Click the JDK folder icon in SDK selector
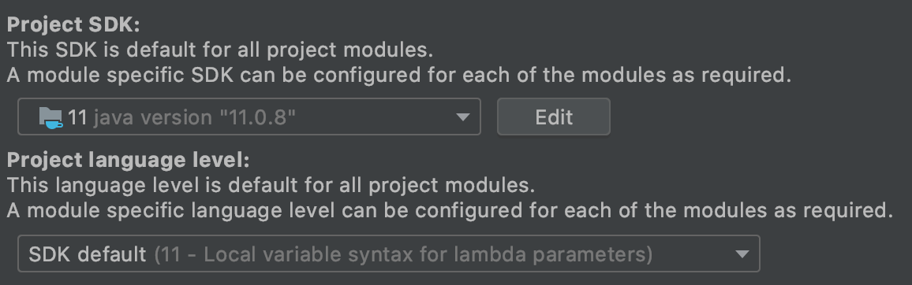 click(x=50, y=117)
